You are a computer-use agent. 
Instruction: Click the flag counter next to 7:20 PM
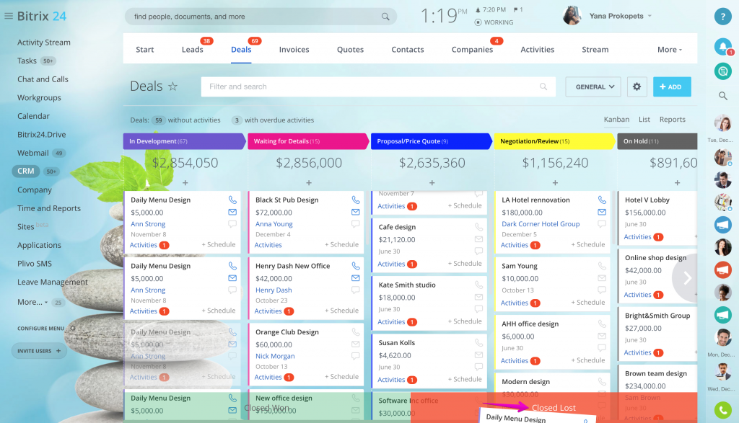pyautogui.click(x=518, y=9)
